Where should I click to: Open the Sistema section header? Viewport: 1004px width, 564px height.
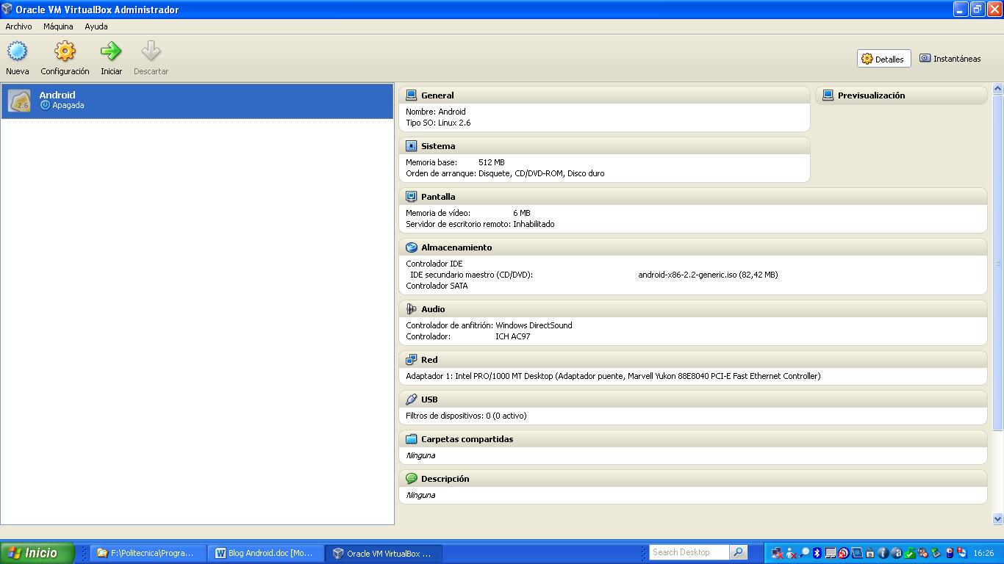[x=438, y=146]
